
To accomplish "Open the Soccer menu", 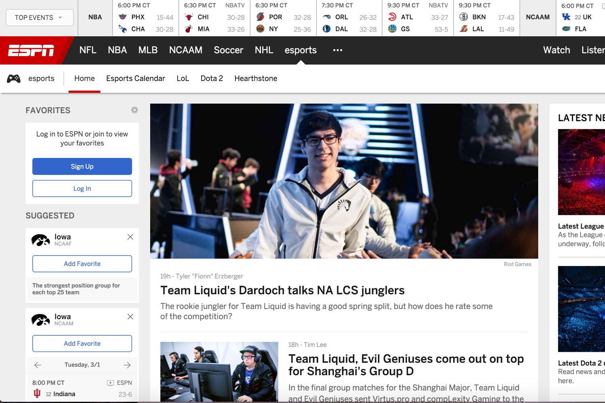I will point(228,50).
